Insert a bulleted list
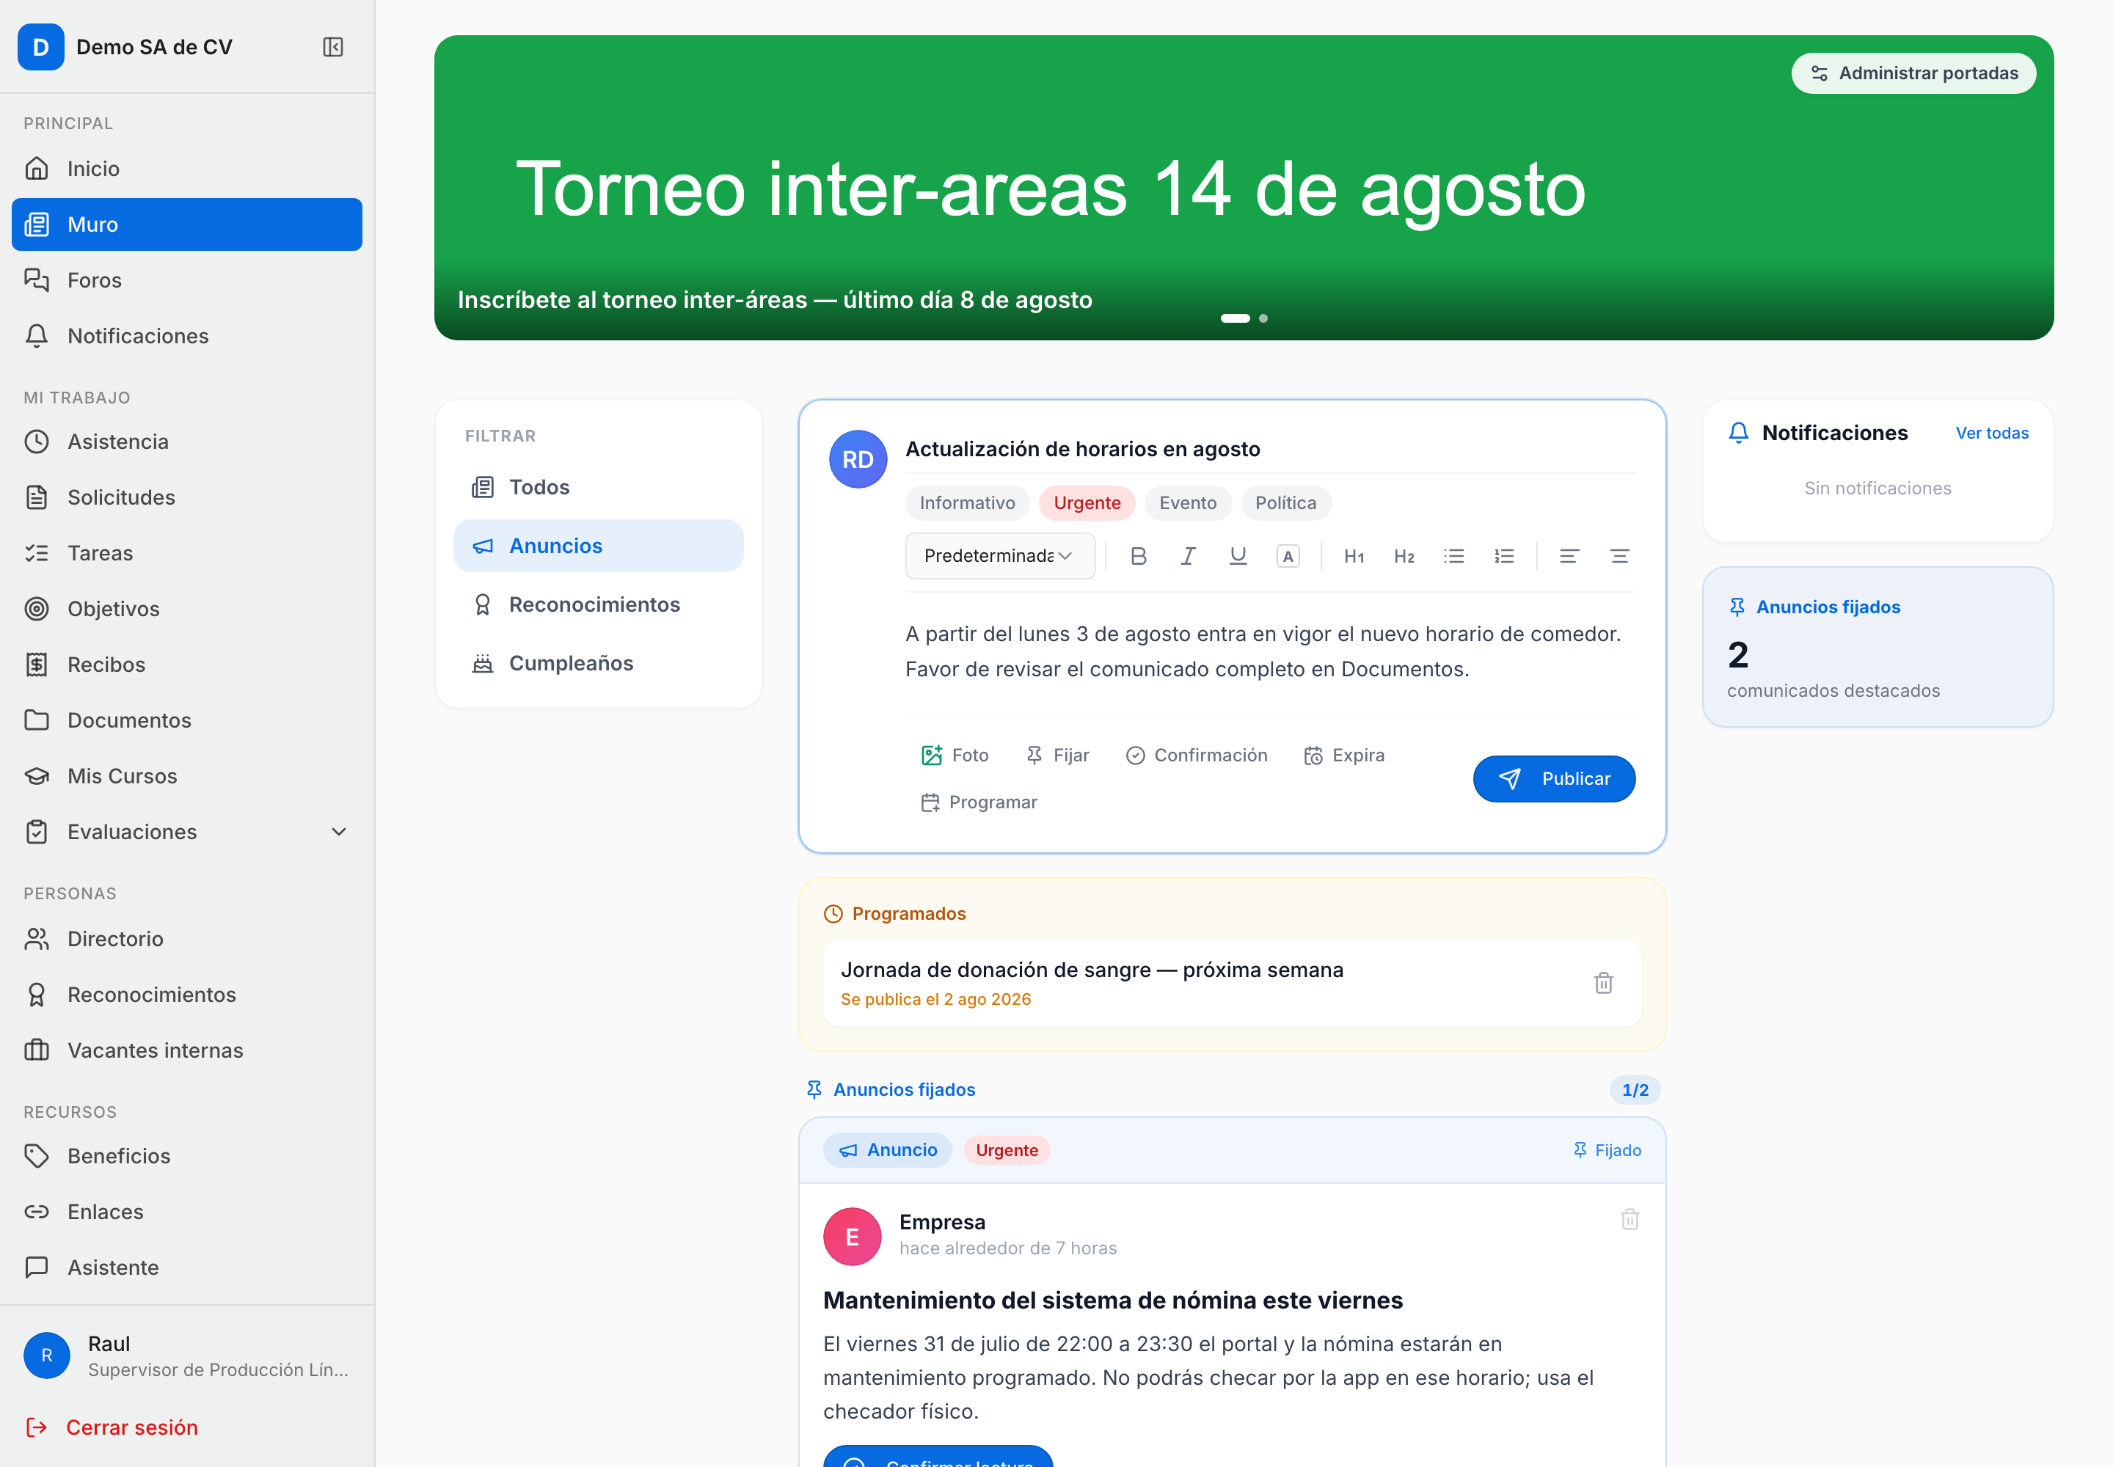 pos(1453,556)
